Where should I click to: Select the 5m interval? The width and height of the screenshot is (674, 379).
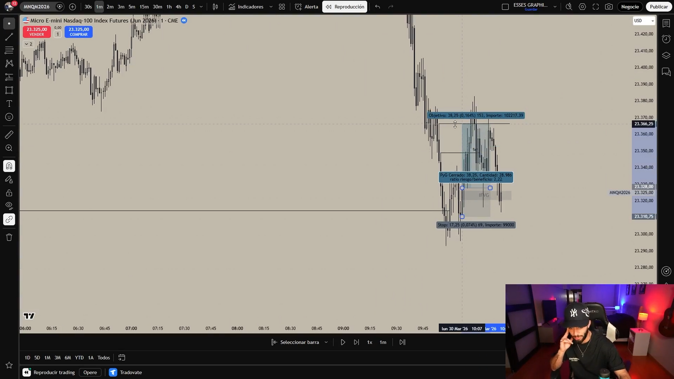click(x=132, y=7)
